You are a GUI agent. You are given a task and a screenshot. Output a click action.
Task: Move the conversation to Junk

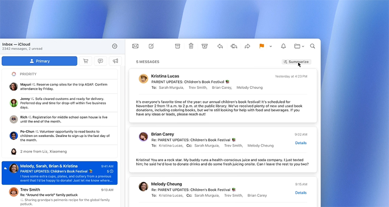205,46
